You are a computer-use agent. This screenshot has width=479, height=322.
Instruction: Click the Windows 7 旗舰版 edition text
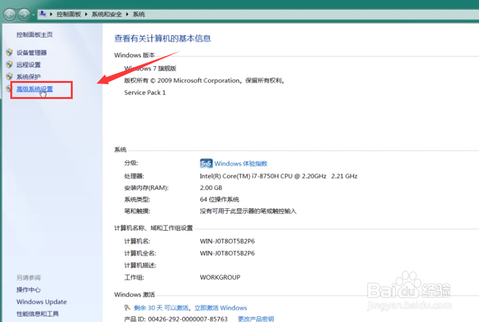click(150, 68)
